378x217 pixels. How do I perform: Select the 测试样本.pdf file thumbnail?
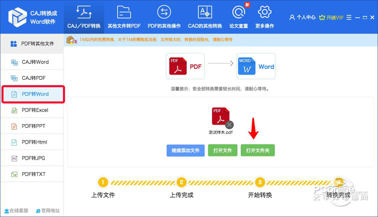(220, 116)
